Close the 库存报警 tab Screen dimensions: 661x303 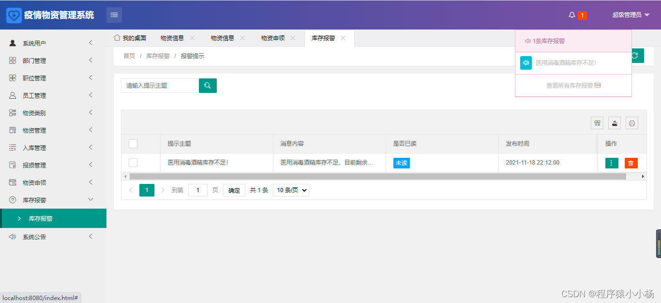point(343,38)
